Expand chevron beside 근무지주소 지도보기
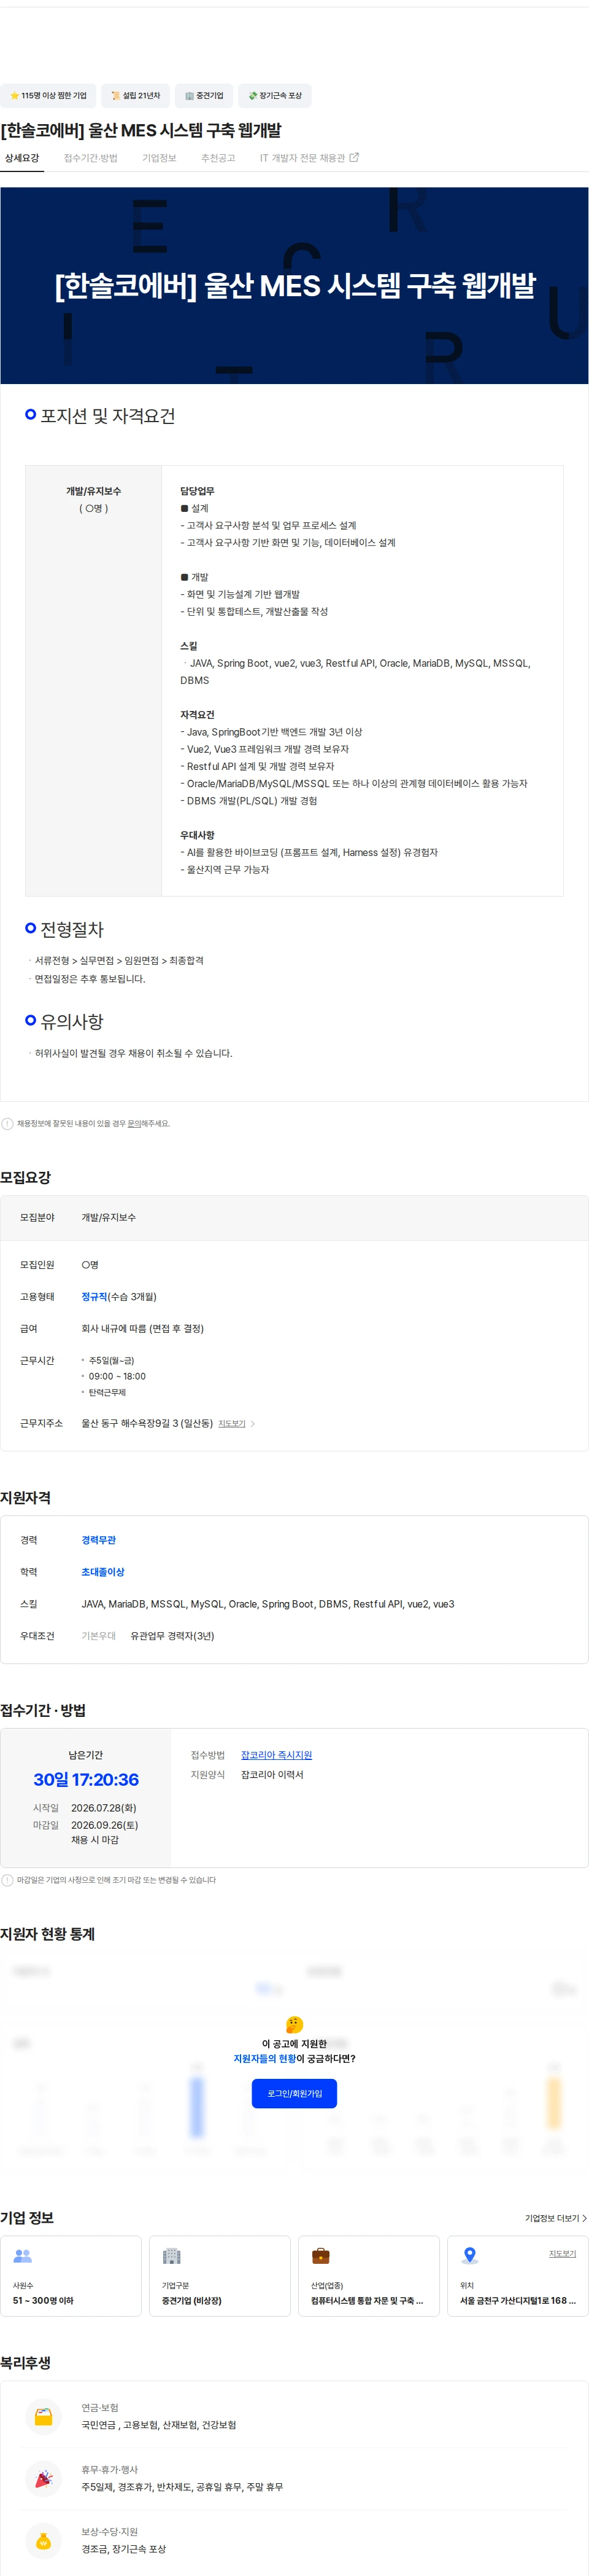 click(253, 1424)
